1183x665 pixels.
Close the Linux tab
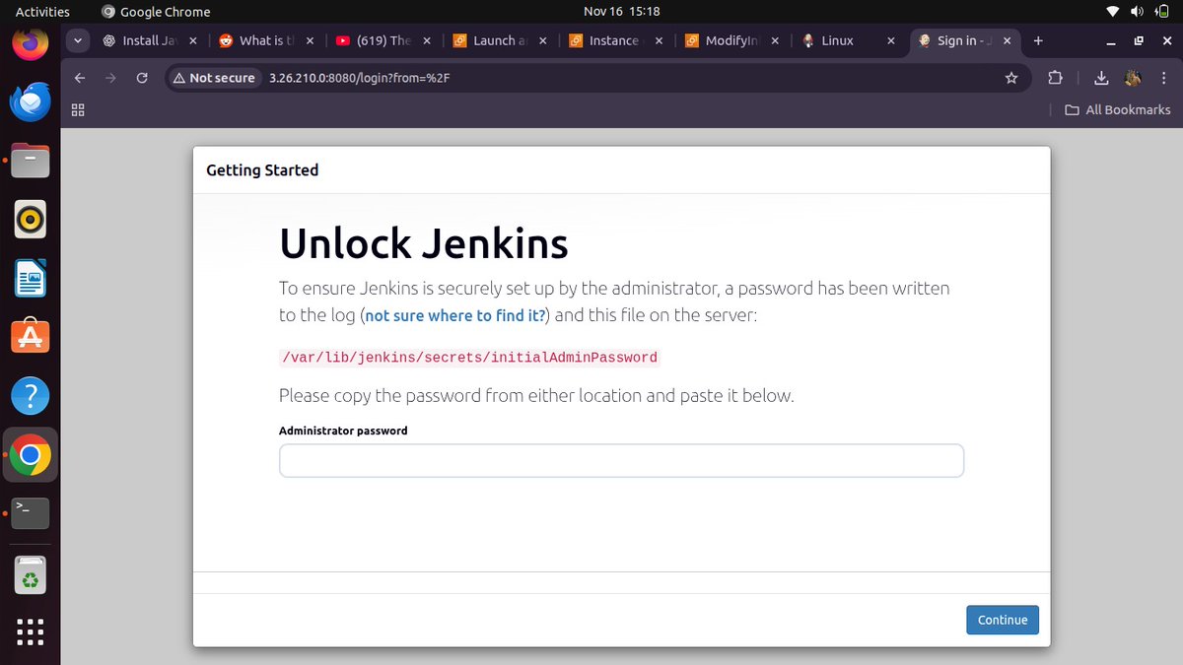point(891,40)
